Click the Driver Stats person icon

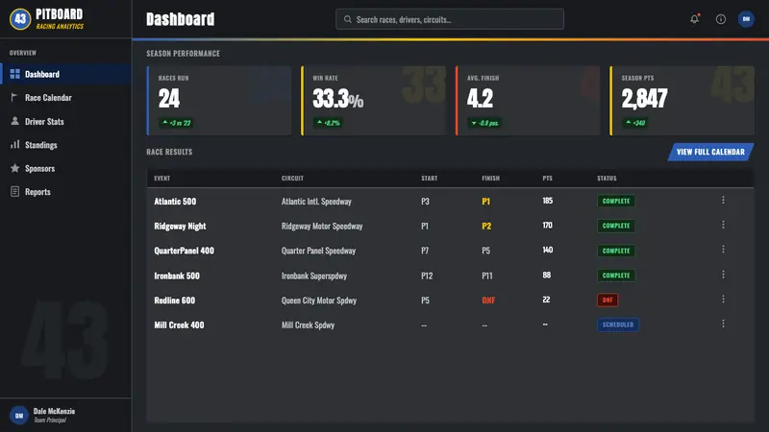pyautogui.click(x=14, y=121)
